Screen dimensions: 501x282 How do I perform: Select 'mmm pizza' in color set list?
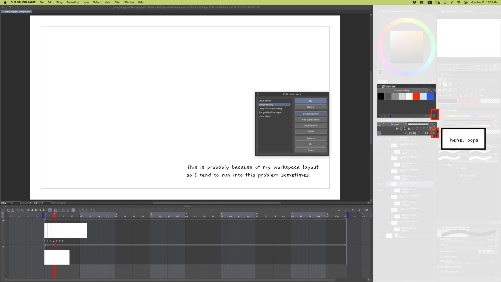(264, 116)
